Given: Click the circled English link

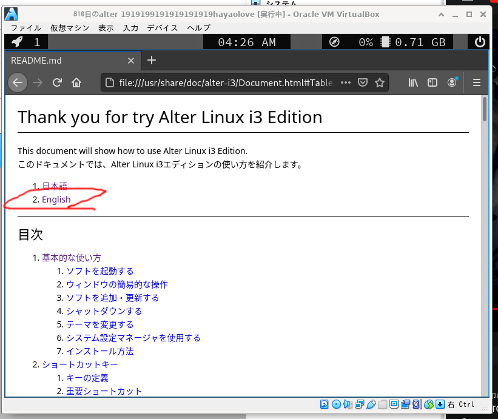Looking at the screenshot, I should point(56,199).
